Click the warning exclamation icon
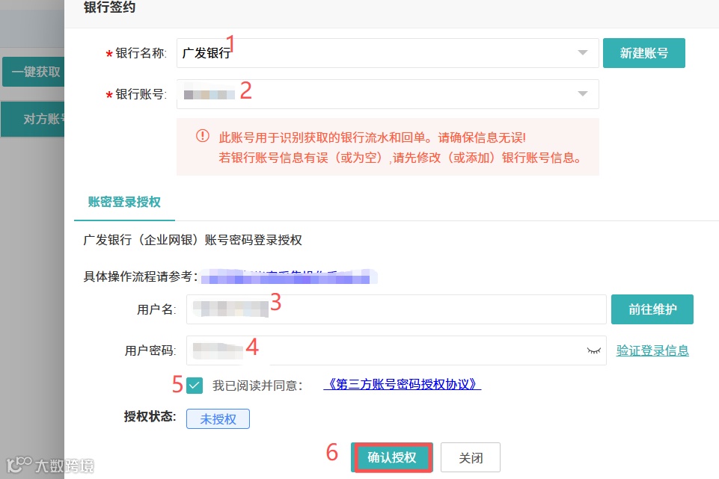Image resolution: width=719 pixels, height=479 pixels. (202, 135)
